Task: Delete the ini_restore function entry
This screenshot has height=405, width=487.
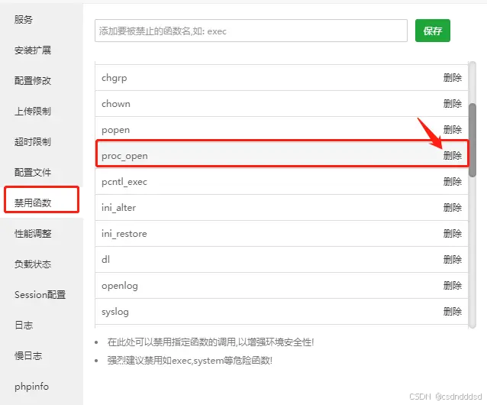Action: pos(453,233)
